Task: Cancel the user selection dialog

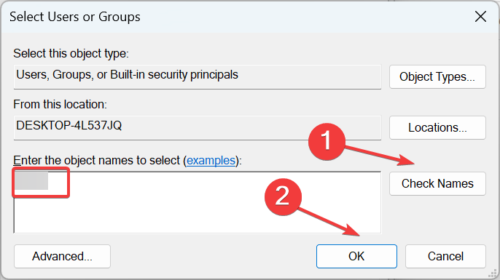Action: click(445, 257)
